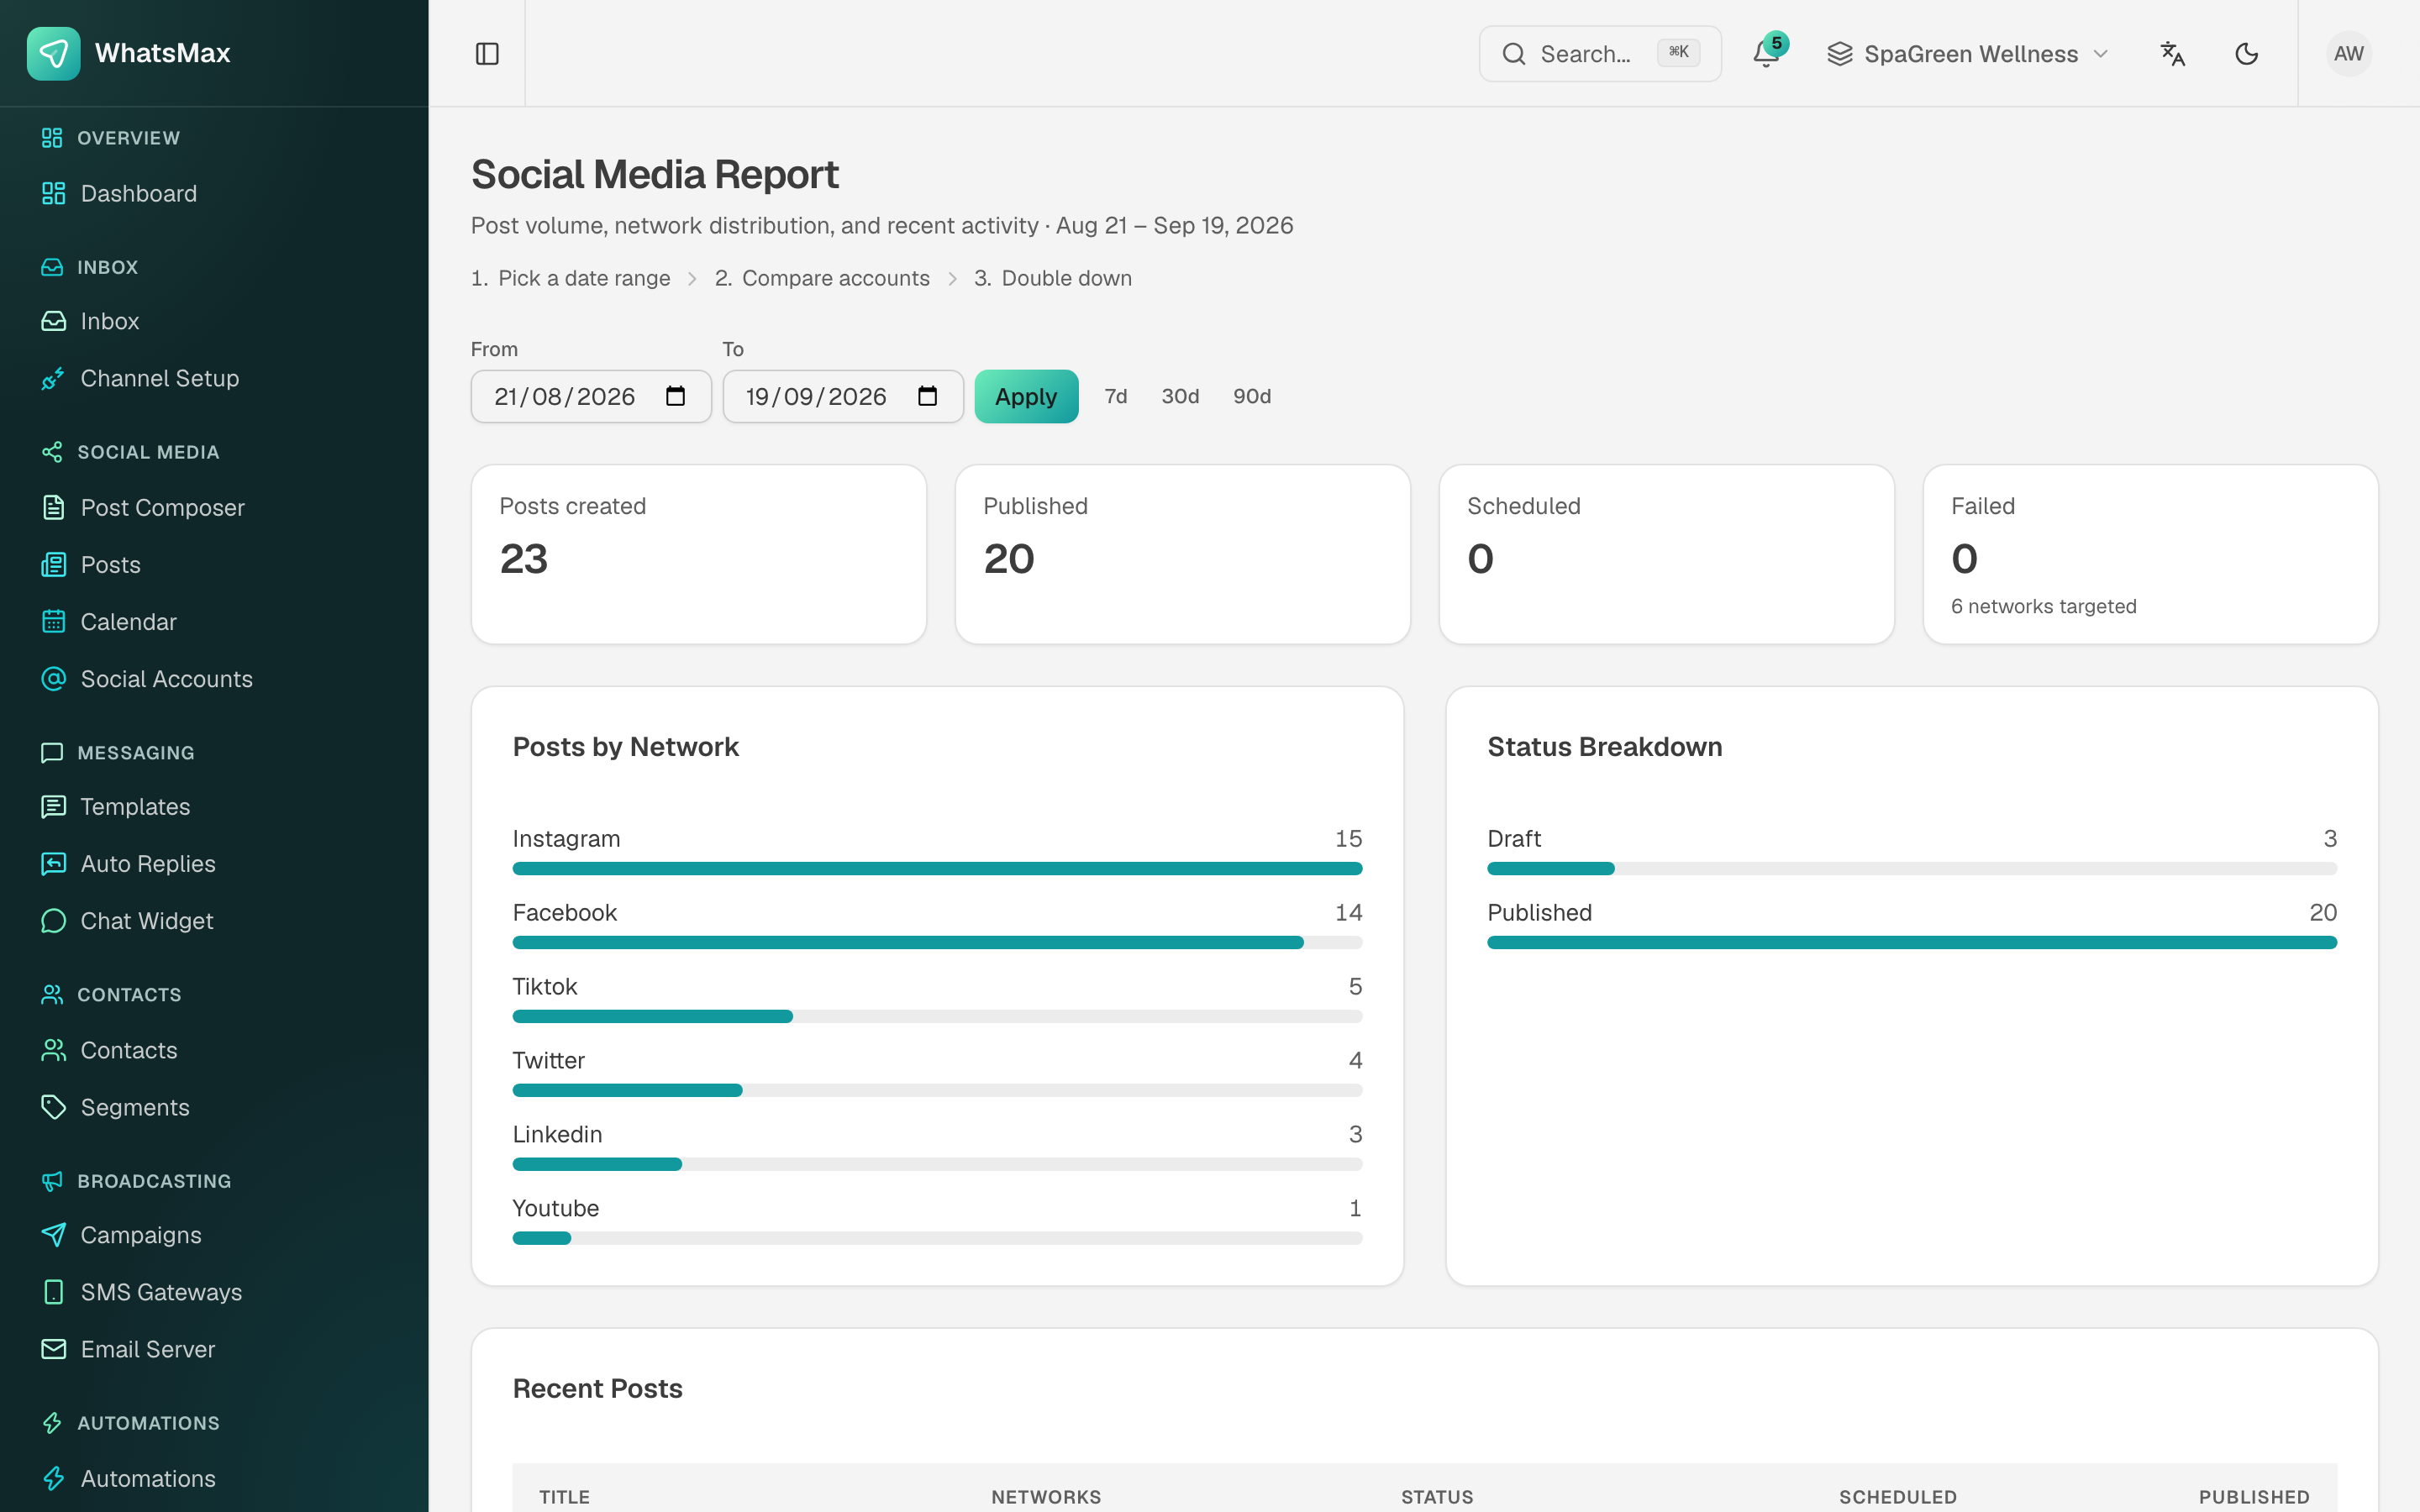This screenshot has height=1512, width=2420.
Task: Open the AW user avatar
Action: 2348,54
